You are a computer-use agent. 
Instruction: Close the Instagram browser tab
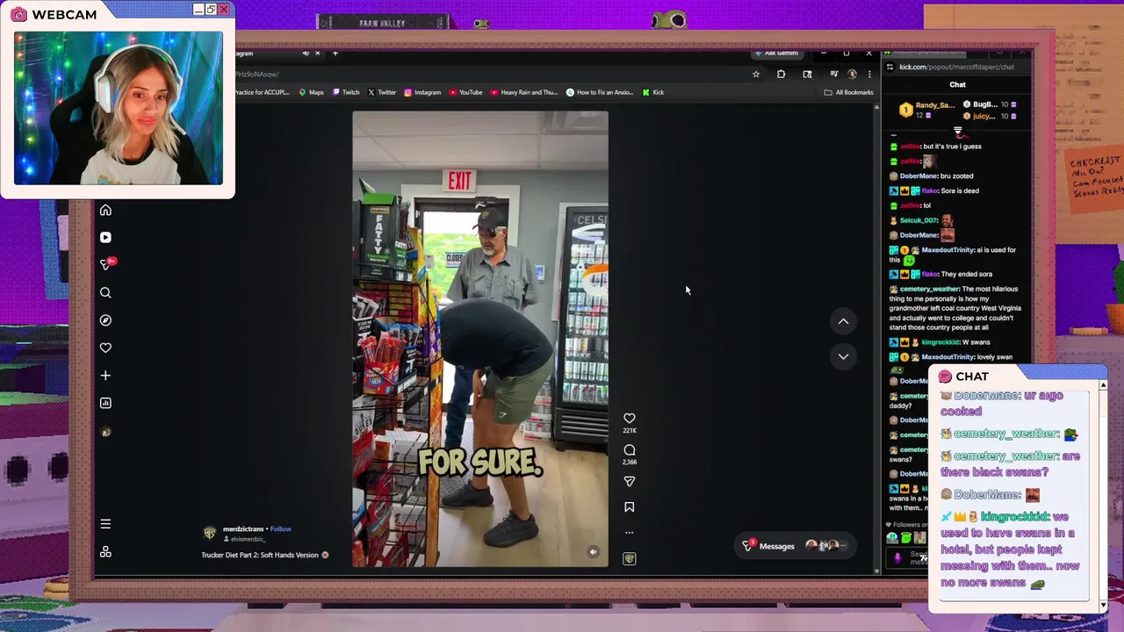(x=318, y=54)
